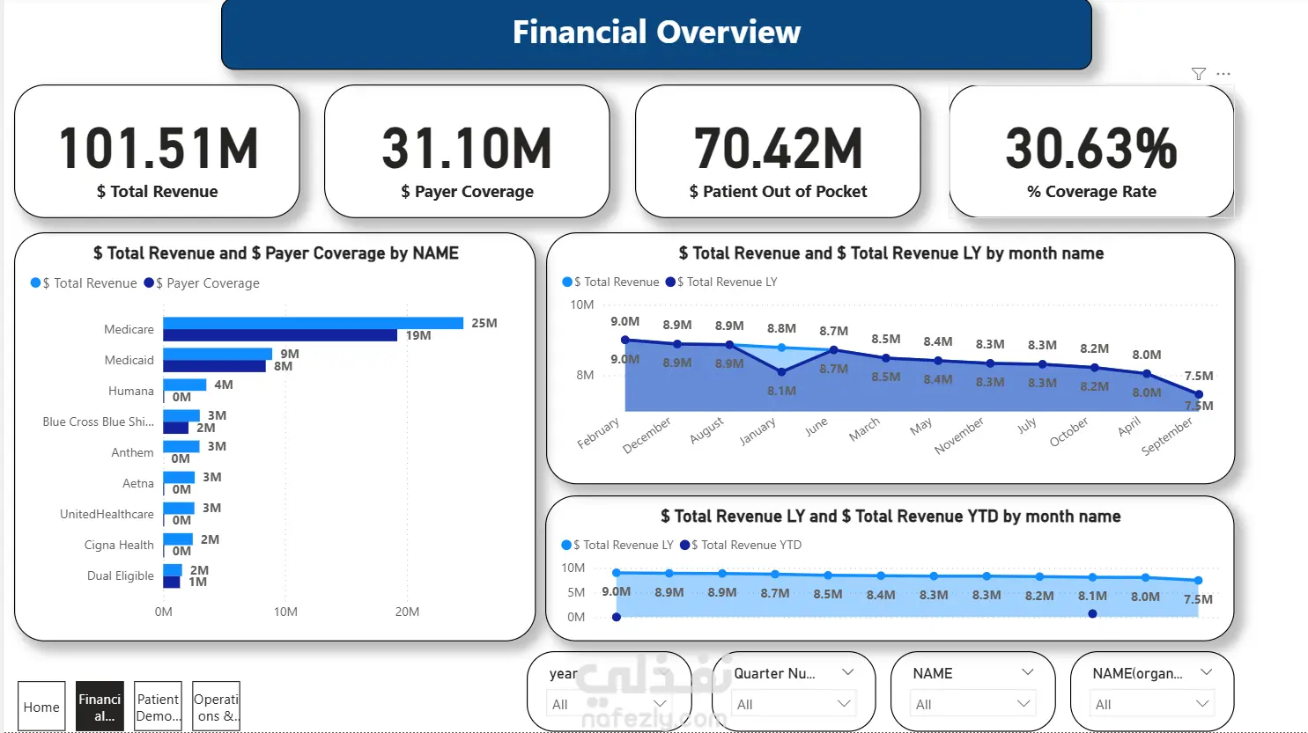Select the Medicare total revenue bar

coord(313,323)
